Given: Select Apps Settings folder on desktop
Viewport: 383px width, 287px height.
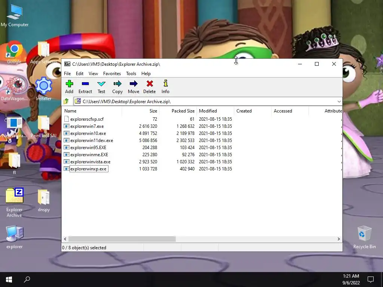Looking at the screenshot, I should coord(44,53).
